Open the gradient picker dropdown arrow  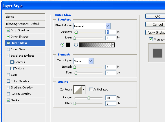tap(113, 45)
